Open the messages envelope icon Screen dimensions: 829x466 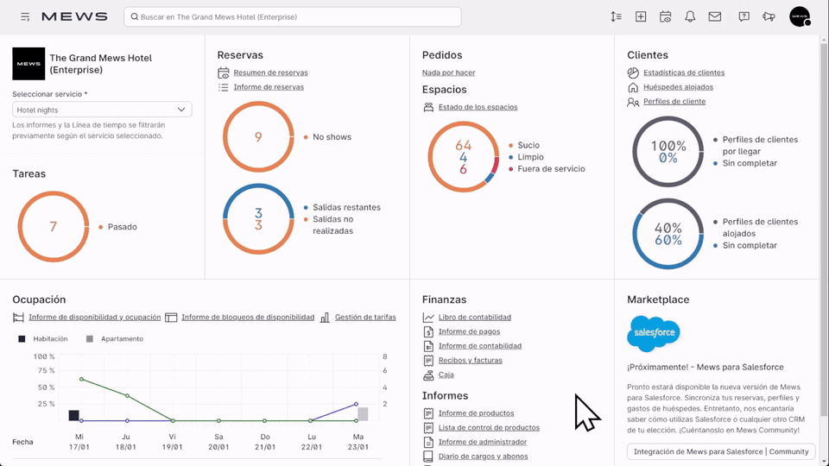click(x=715, y=16)
